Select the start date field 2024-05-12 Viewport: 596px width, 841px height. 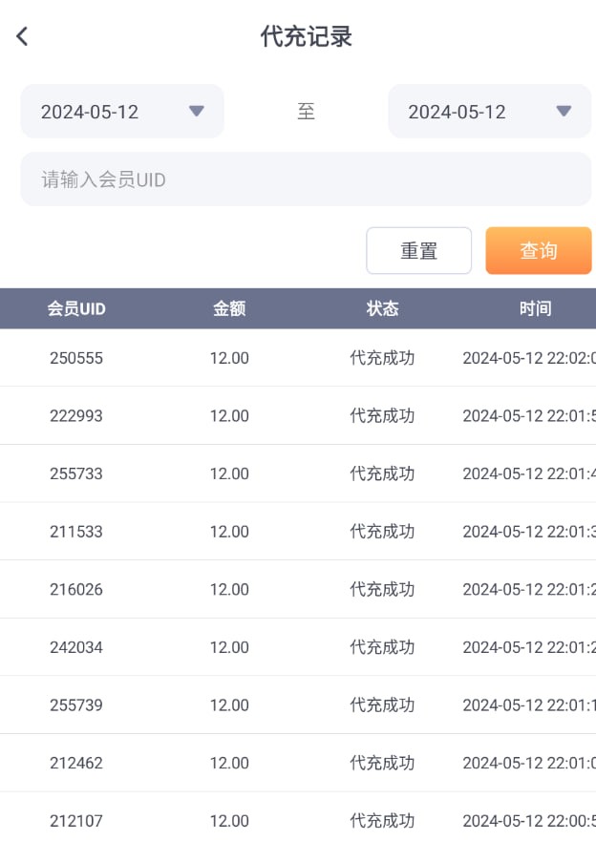(x=90, y=112)
